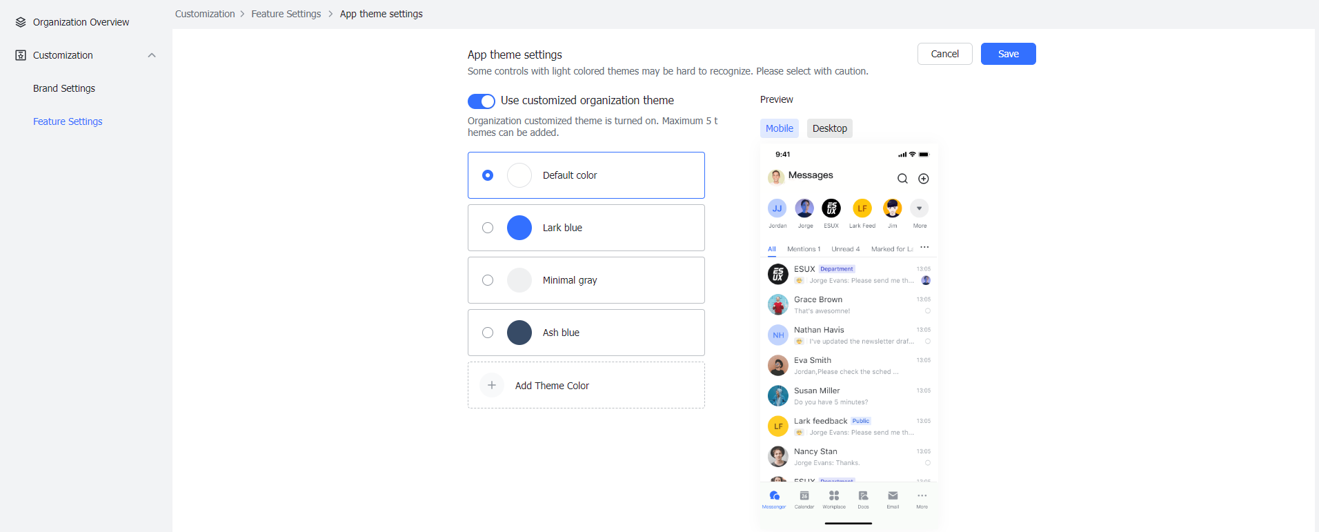Open the filter tabs overflow dots
1319x532 pixels.
point(924,247)
